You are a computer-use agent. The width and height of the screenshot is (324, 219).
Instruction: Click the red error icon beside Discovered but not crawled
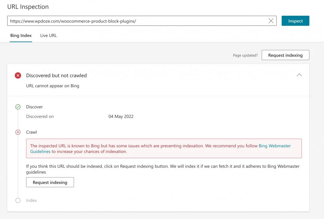click(x=18, y=75)
